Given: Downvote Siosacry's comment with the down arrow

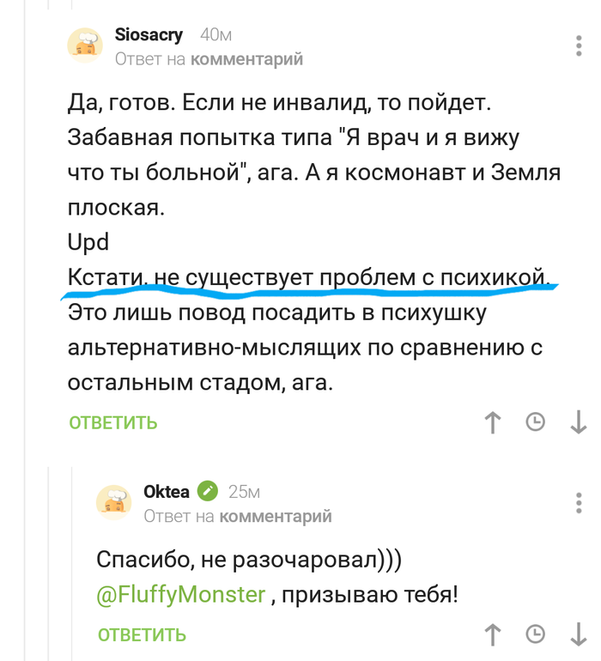Looking at the screenshot, I should pyautogui.click(x=579, y=422).
